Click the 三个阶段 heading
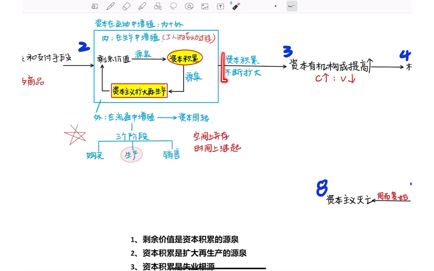The image size is (434, 271). point(132,136)
